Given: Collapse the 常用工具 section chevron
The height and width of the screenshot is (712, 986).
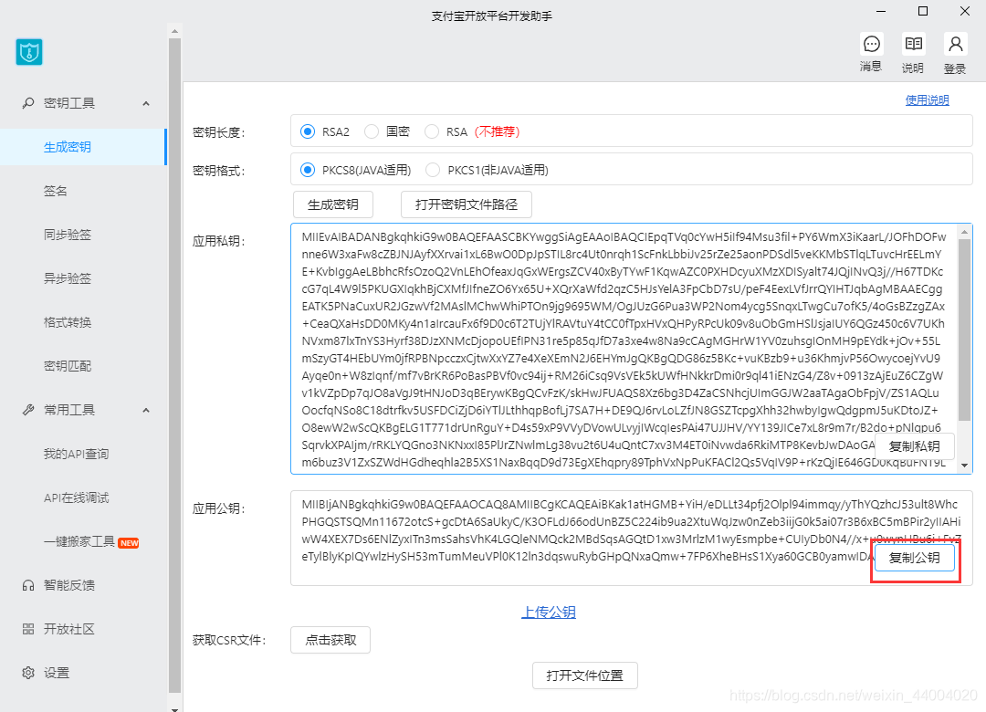Looking at the screenshot, I should click(x=146, y=410).
